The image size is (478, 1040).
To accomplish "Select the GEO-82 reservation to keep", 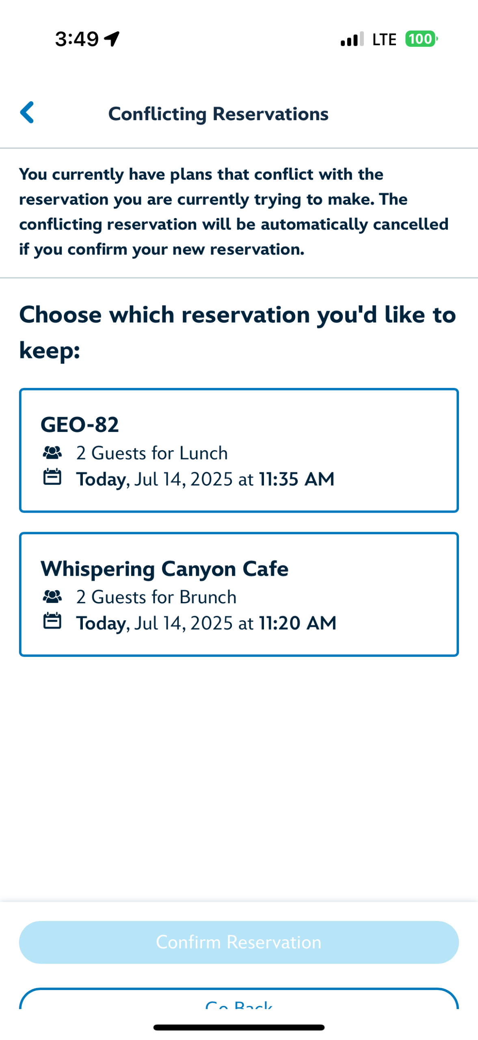I will 239,451.
